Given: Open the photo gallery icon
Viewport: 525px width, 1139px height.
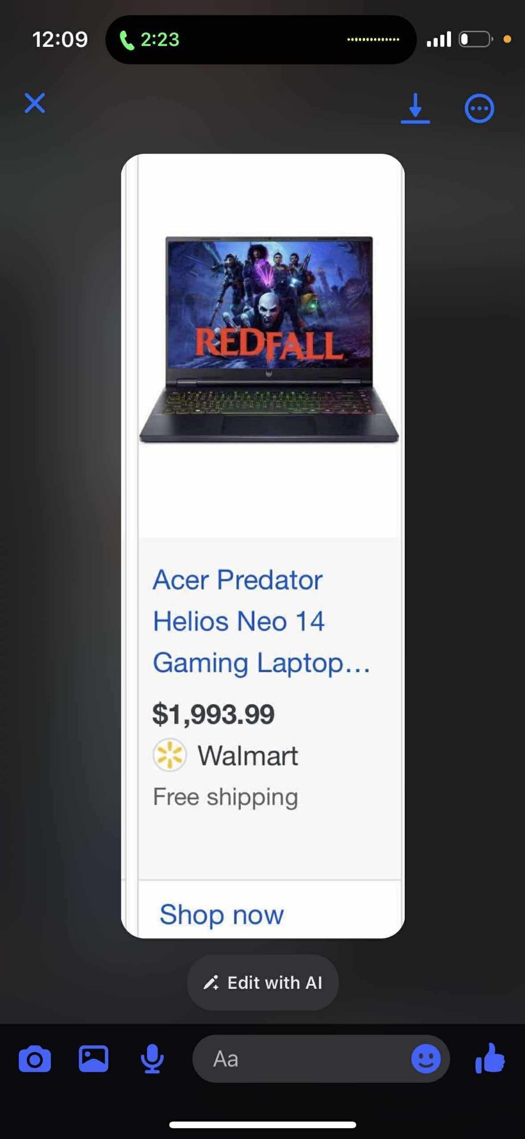Looking at the screenshot, I should (x=94, y=1059).
